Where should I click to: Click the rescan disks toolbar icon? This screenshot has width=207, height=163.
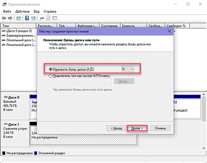tap(42, 18)
